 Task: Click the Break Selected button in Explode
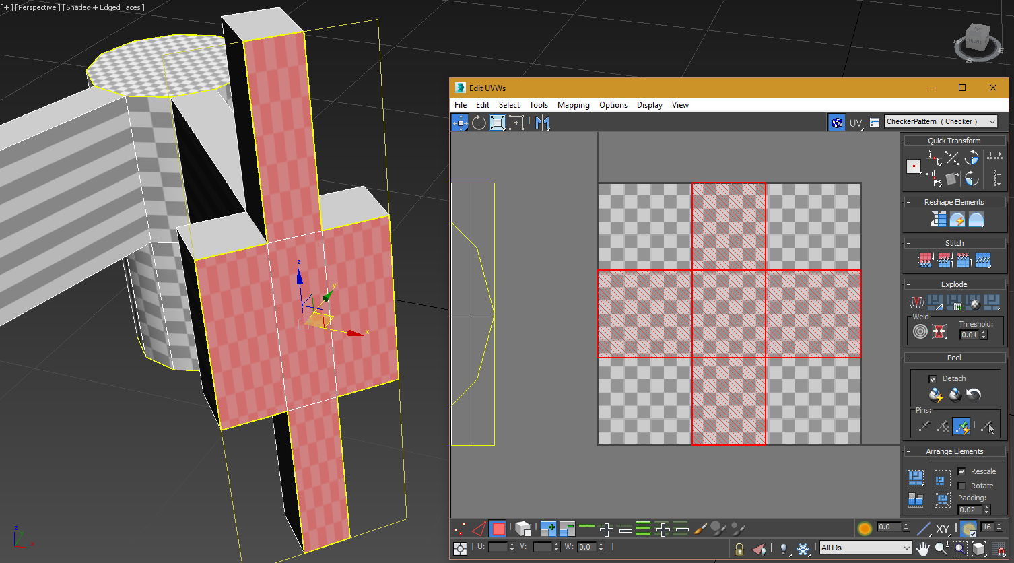click(917, 302)
